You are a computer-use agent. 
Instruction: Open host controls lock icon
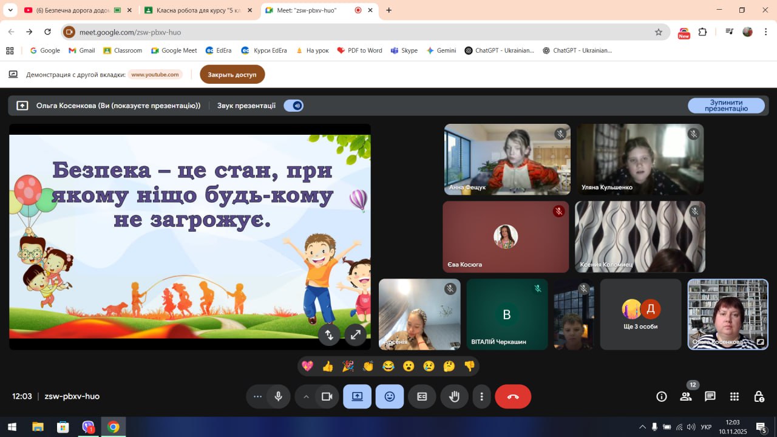point(759,396)
